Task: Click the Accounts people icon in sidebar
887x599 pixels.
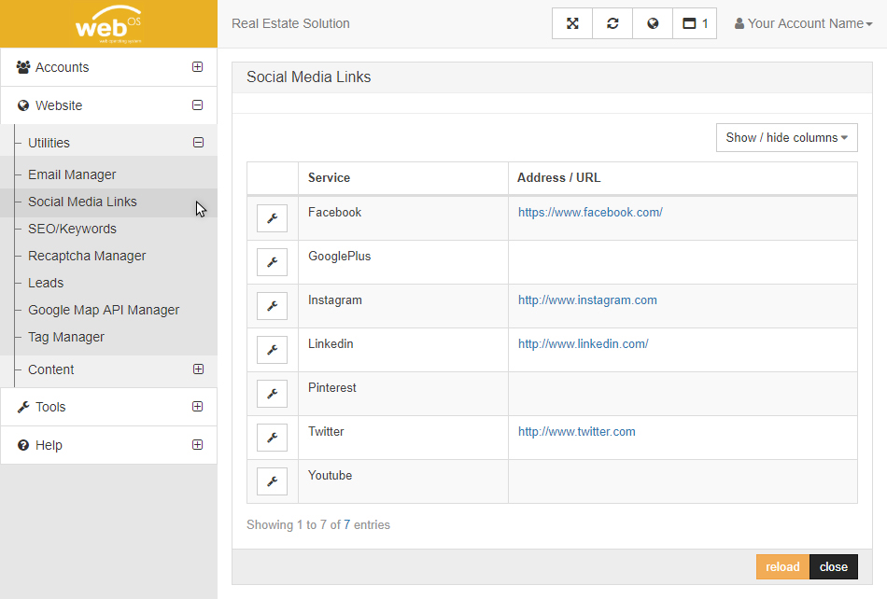Action: pos(23,67)
